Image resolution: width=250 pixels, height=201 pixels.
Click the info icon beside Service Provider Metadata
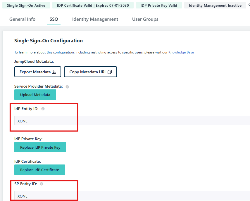[x=67, y=87]
